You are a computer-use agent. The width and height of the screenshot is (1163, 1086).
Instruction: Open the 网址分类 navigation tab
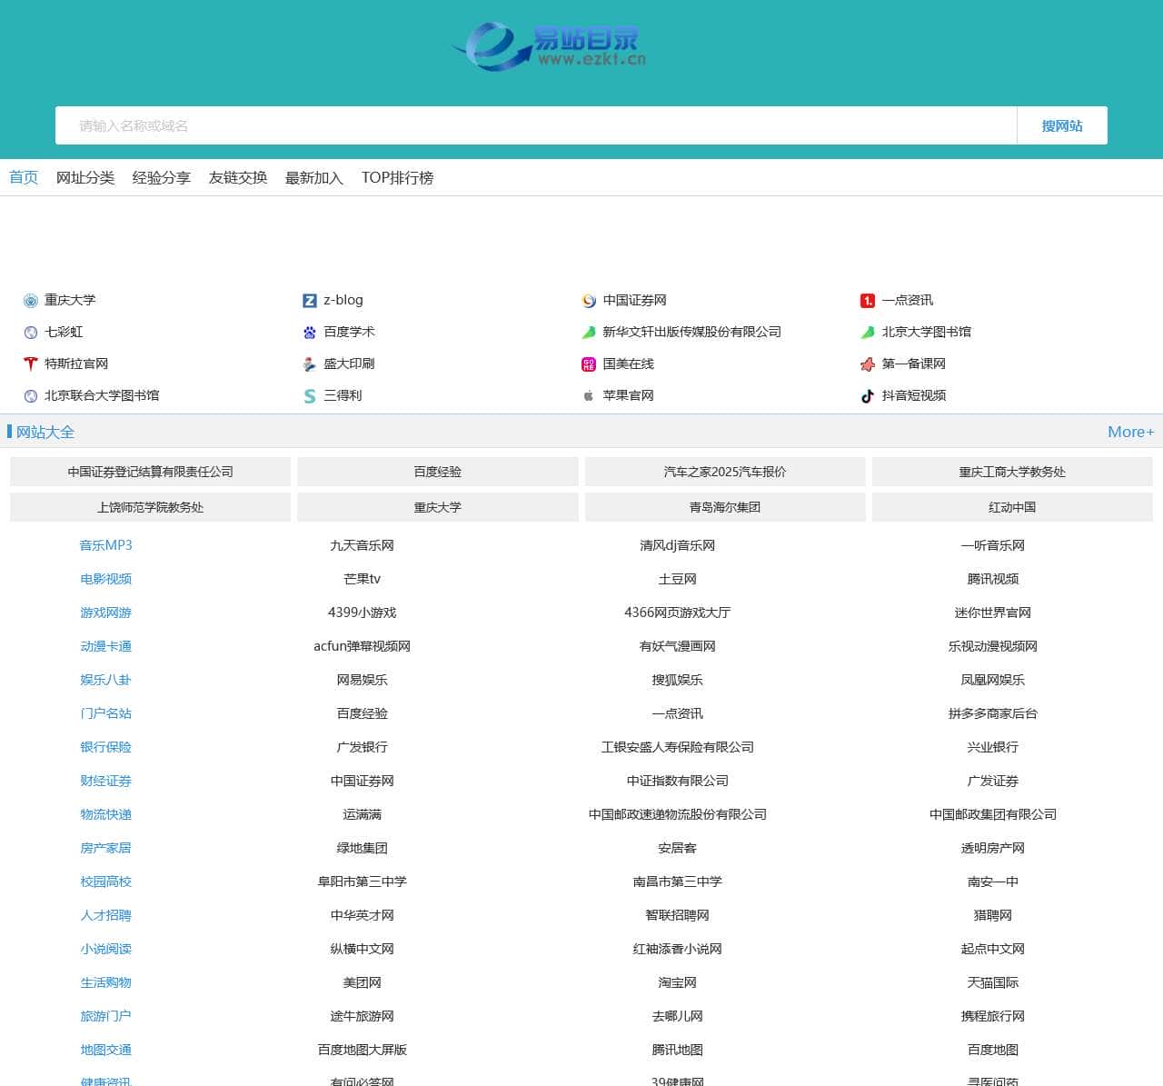click(85, 178)
